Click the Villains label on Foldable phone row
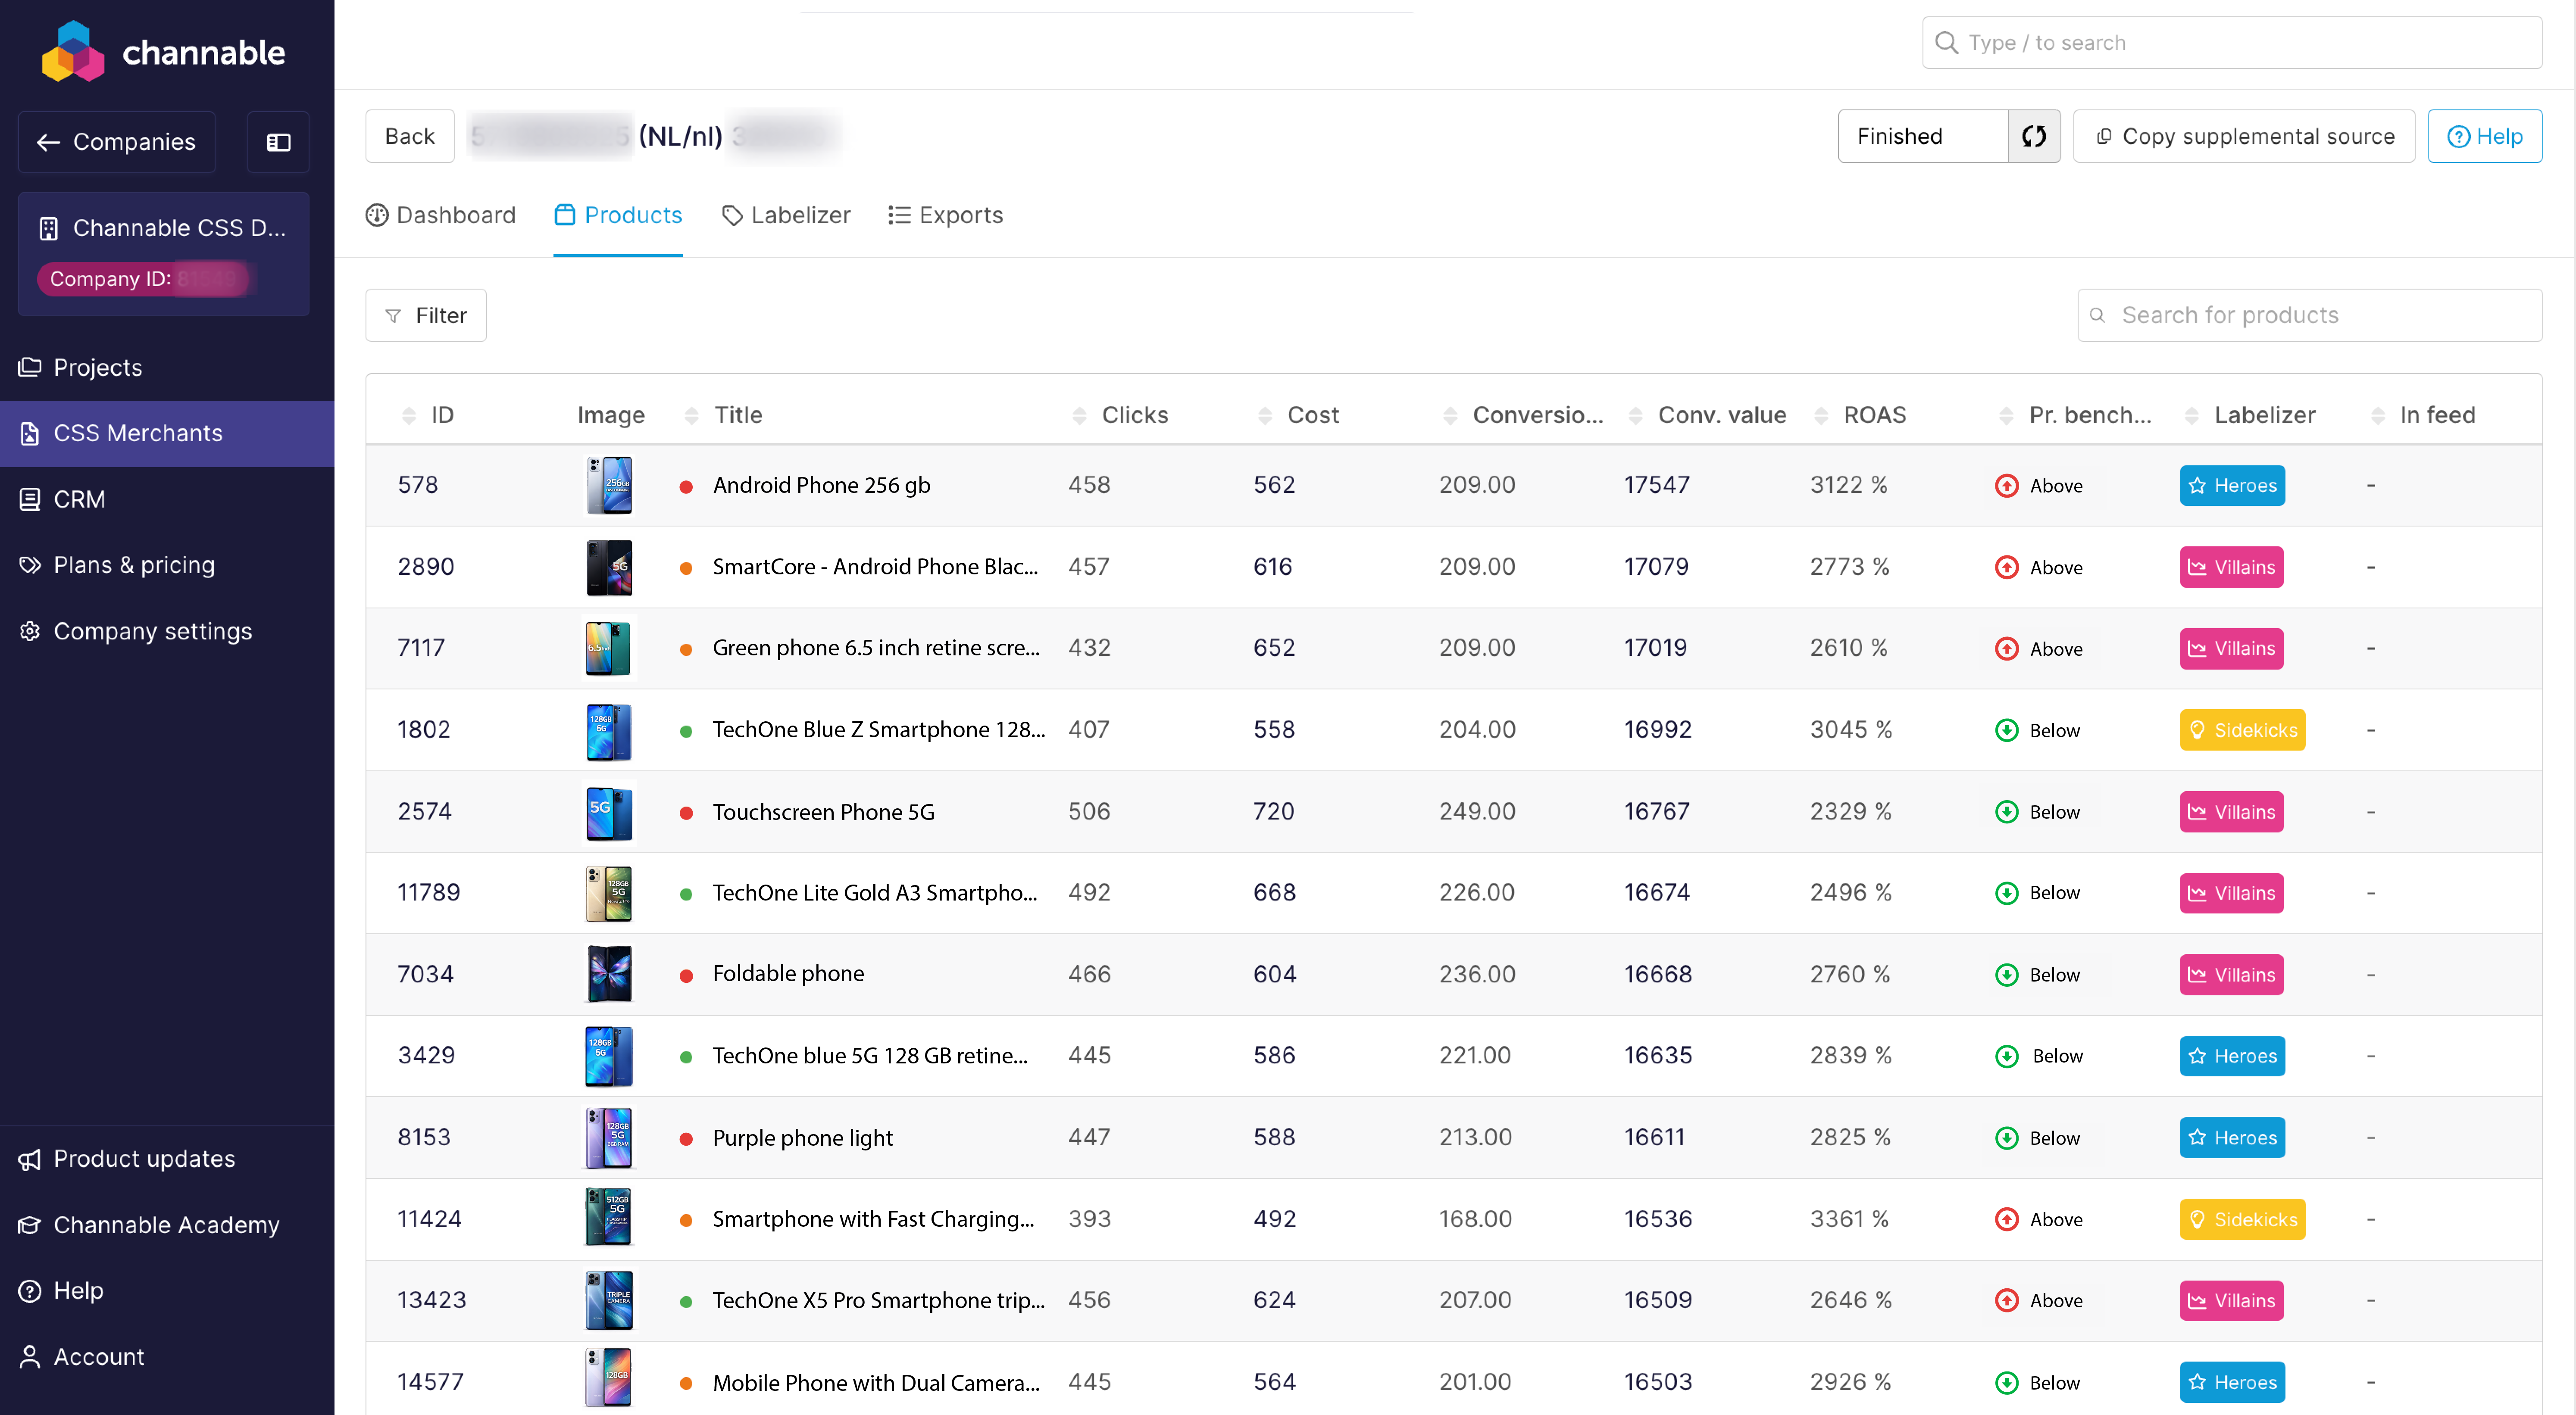Viewport: 2576px width, 1415px height. pos(2231,974)
